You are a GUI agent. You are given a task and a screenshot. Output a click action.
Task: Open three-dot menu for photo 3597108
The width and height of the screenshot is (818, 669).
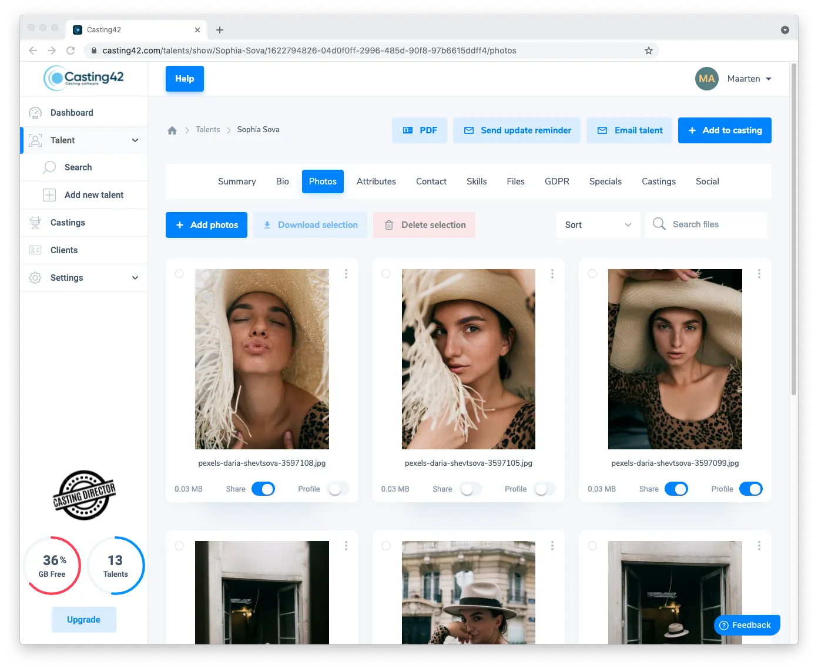tap(346, 274)
